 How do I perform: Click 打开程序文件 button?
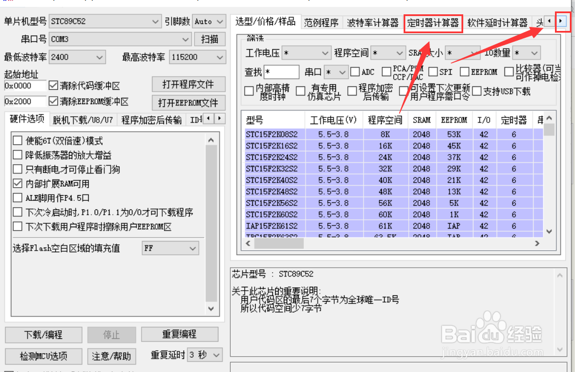[189, 85]
